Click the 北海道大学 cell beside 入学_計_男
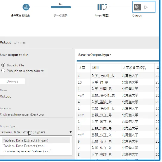The image size is (162, 162). pos(138,82)
